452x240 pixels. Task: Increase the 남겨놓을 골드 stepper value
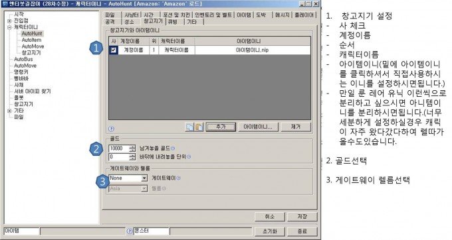tap(132, 147)
